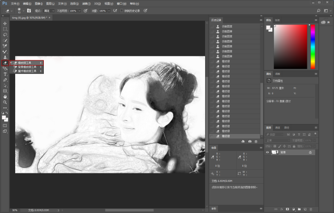This screenshot has width=334, height=213.
Task: Add layer mask at Layers panel bottom
Action: [x=288, y=209]
